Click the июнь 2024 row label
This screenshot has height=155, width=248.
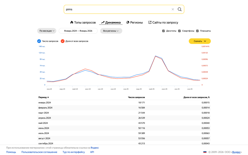tap(44, 128)
